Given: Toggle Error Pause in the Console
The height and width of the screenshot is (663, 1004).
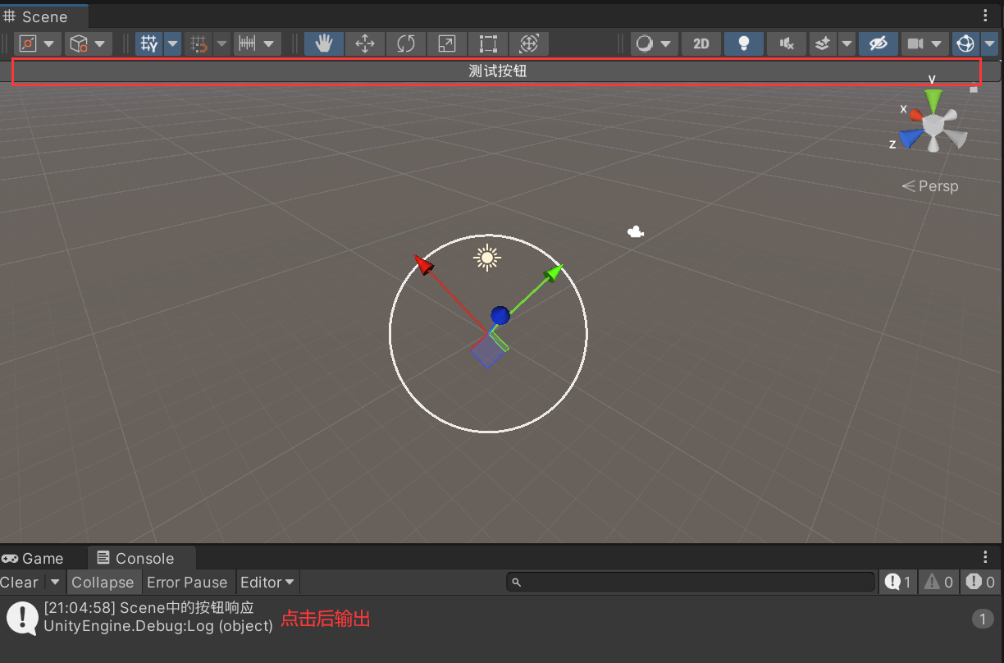Looking at the screenshot, I should tap(187, 582).
